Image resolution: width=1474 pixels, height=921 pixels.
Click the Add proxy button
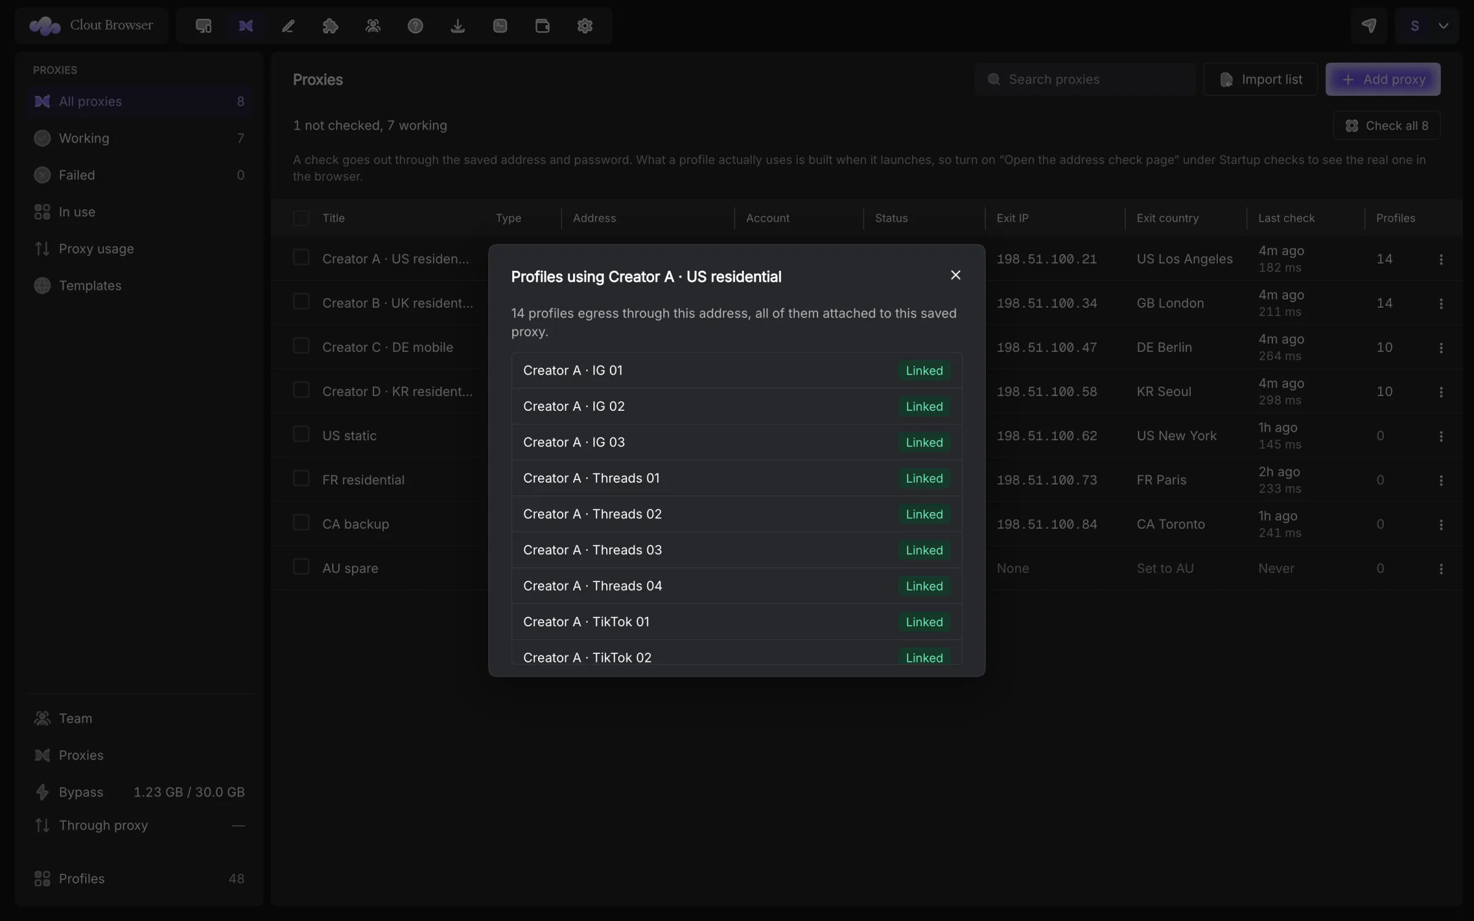point(1382,79)
